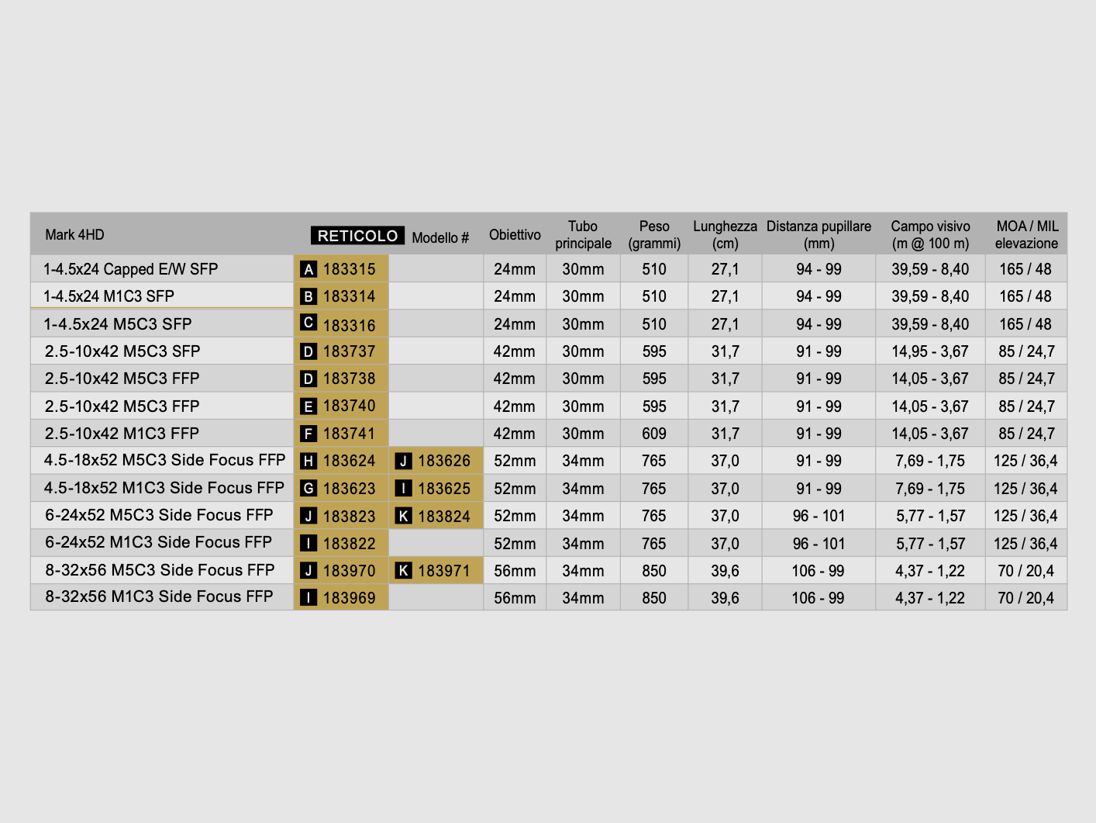Image resolution: width=1096 pixels, height=823 pixels.
Task: Select row "6-24x52 M1C3 Side Focus FFP"
Action: 549,543
